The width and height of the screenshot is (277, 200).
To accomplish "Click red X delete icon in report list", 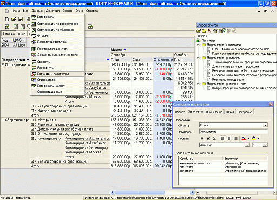I will (209, 30).
